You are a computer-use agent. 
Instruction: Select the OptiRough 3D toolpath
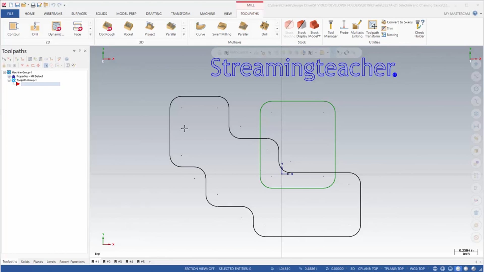[x=107, y=29]
